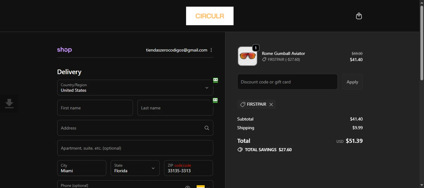Click the green extension icon beside Last name
Viewport: 424px width, 188px height.
[215, 100]
